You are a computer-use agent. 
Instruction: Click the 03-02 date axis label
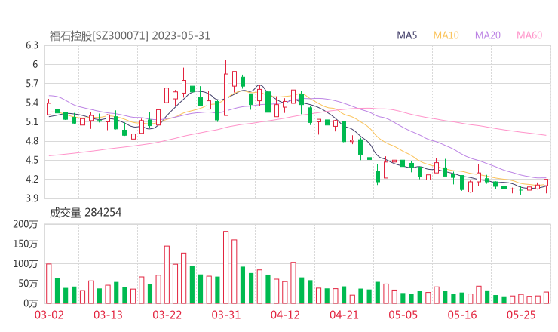point(49,315)
